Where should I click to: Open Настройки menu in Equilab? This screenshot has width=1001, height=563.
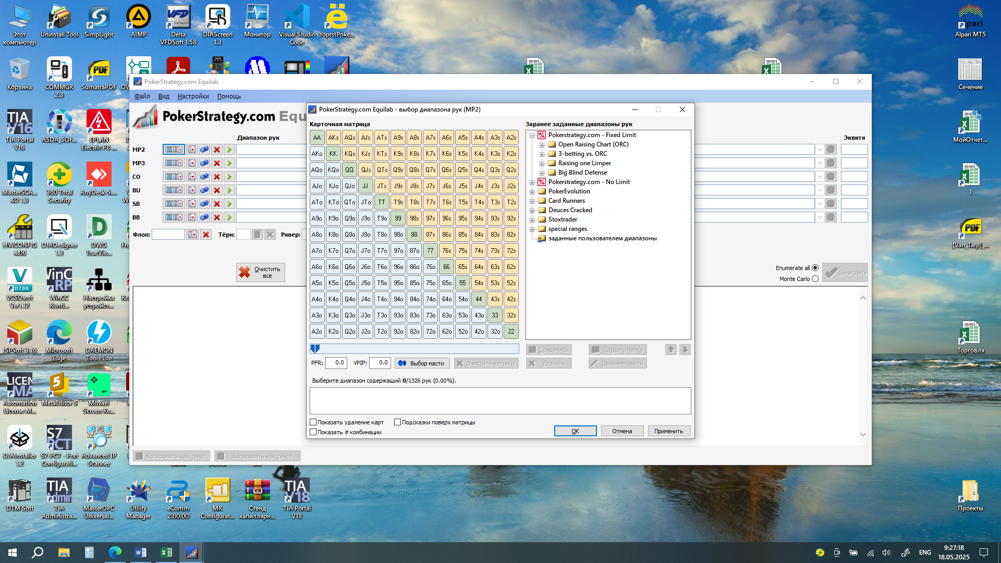(x=193, y=96)
